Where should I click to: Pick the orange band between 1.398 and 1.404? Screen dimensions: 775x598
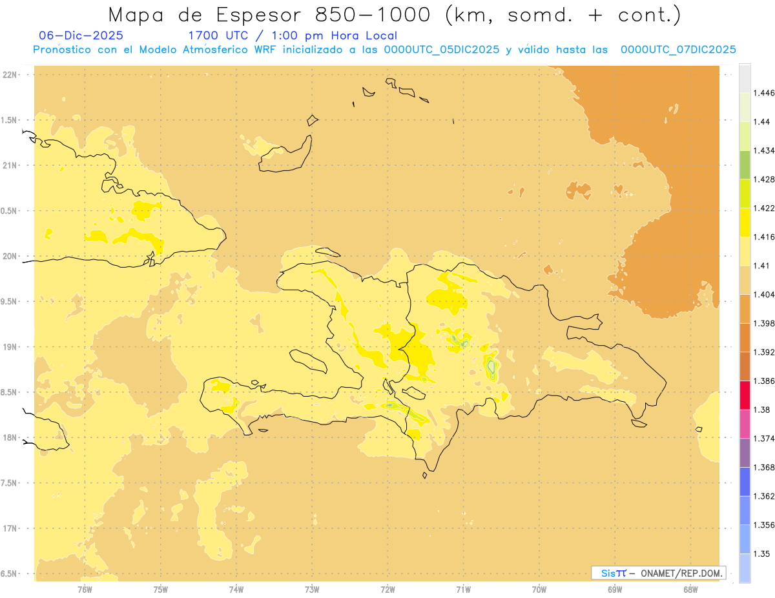click(745, 309)
